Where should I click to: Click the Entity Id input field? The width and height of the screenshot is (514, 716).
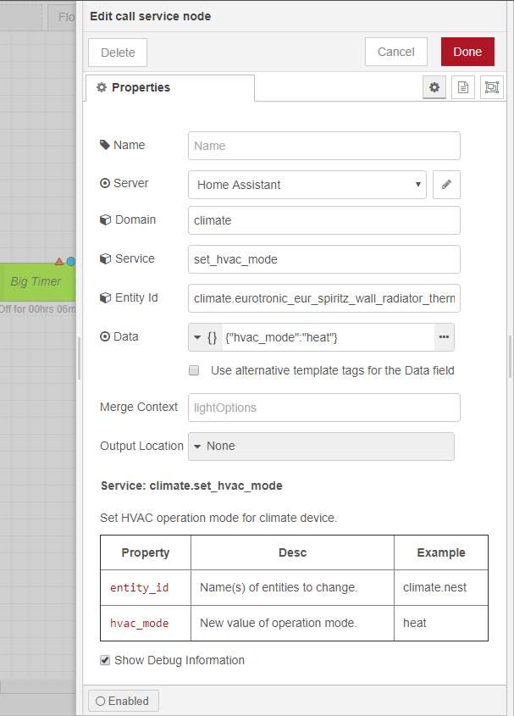[x=323, y=298]
